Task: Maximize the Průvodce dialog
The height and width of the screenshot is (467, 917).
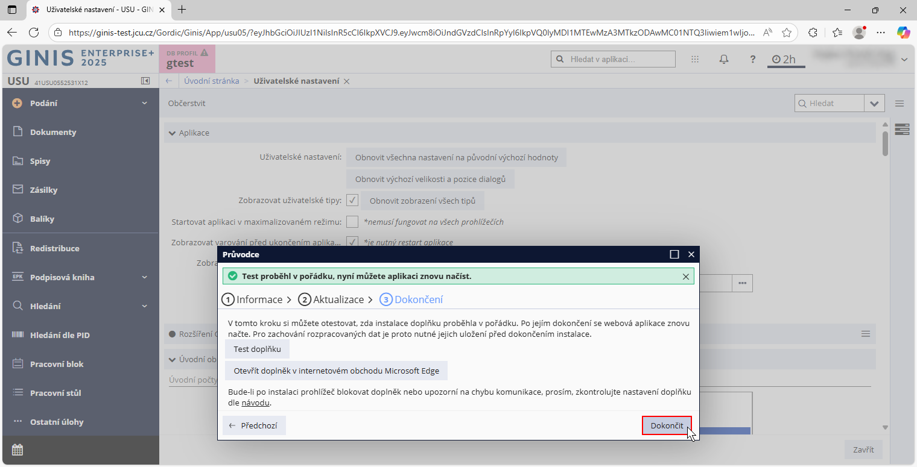Action: pyautogui.click(x=674, y=254)
